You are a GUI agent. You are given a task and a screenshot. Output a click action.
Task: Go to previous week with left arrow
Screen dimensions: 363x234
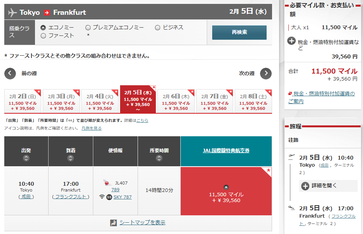[x=10, y=74]
